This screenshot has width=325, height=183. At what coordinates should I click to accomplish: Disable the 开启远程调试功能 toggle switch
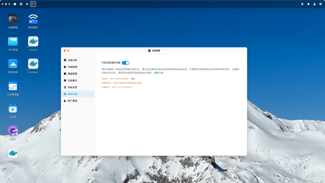(x=125, y=63)
